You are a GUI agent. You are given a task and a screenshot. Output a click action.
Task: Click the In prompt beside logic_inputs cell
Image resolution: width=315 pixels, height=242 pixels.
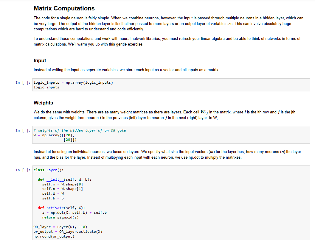tap(23, 82)
